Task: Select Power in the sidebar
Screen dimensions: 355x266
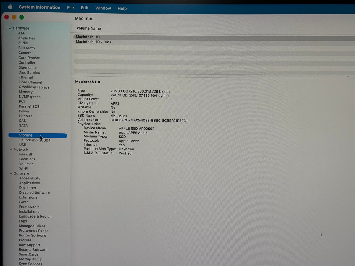Action: [x=24, y=111]
